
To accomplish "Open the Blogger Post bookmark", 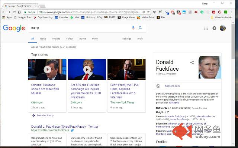I will [23, 17].
